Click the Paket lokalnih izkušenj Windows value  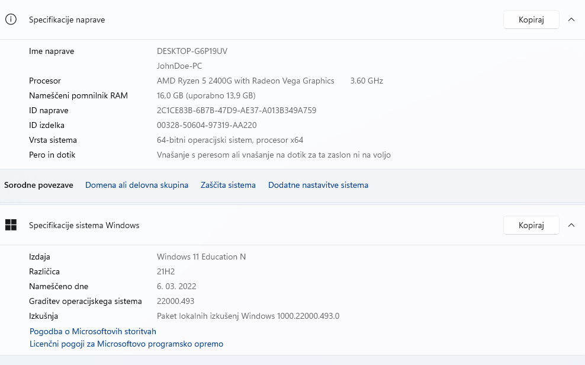pyautogui.click(x=247, y=316)
